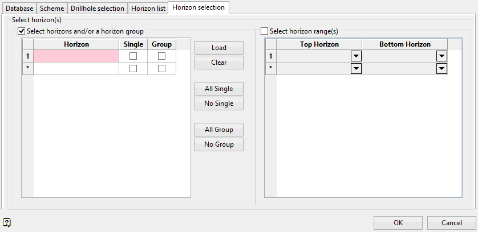Switch to the Database tab
Viewport: 478px width, 232px height.
pyautogui.click(x=19, y=9)
